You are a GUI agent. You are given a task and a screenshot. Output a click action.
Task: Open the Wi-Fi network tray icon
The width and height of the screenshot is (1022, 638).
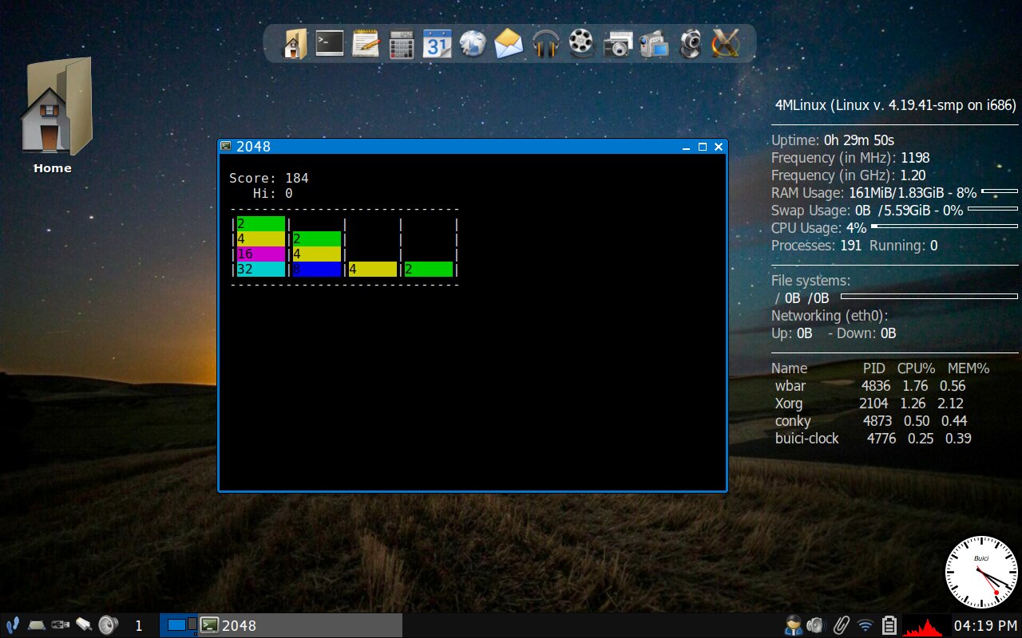pyautogui.click(x=865, y=625)
